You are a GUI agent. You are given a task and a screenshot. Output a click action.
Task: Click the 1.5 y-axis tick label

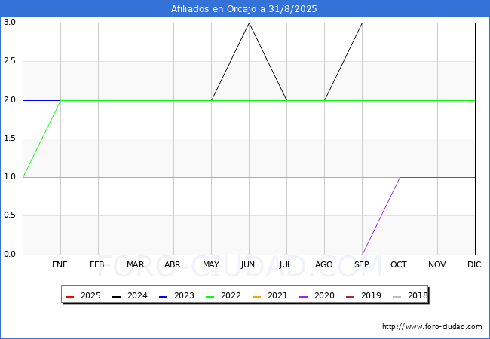coord(10,139)
